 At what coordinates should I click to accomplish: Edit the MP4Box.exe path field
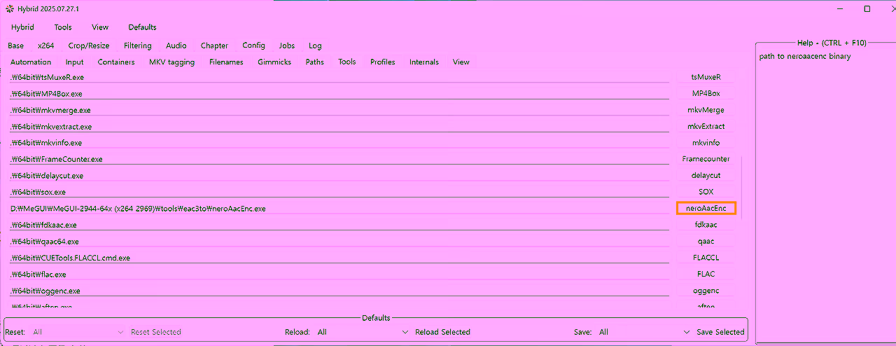(339, 94)
